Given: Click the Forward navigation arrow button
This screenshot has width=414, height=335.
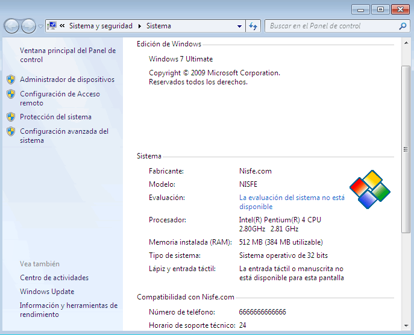Looking at the screenshot, I should click(28, 26).
